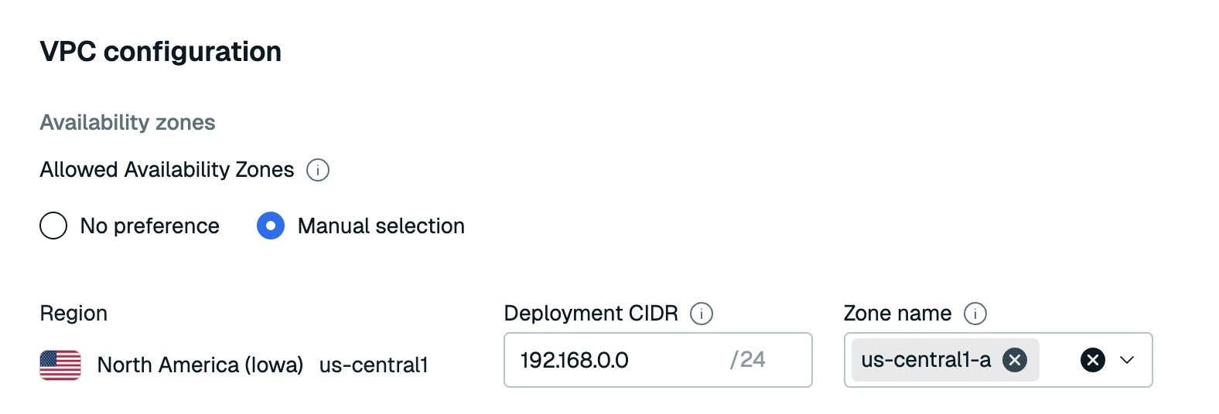Click the Deployment CIDR field label
Viewport: 1219px width, 414px height.
[x=591, y=314]
